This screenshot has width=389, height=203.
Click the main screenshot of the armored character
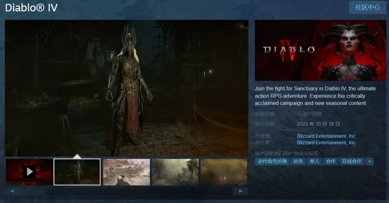click(x=126, y=88)
